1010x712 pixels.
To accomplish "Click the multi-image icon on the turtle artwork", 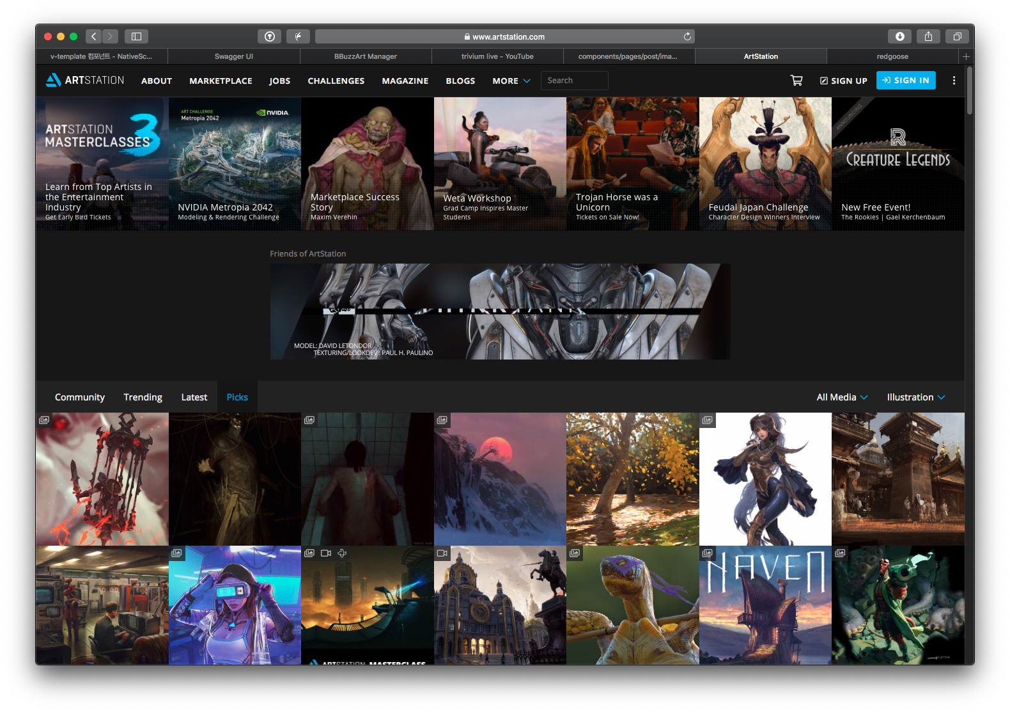I will tap(575, 553).
